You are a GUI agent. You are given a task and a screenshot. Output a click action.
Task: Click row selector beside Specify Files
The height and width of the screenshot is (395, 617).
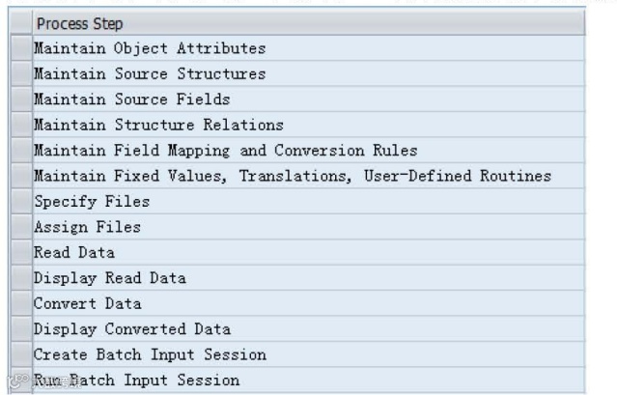[x=20, y=202]
